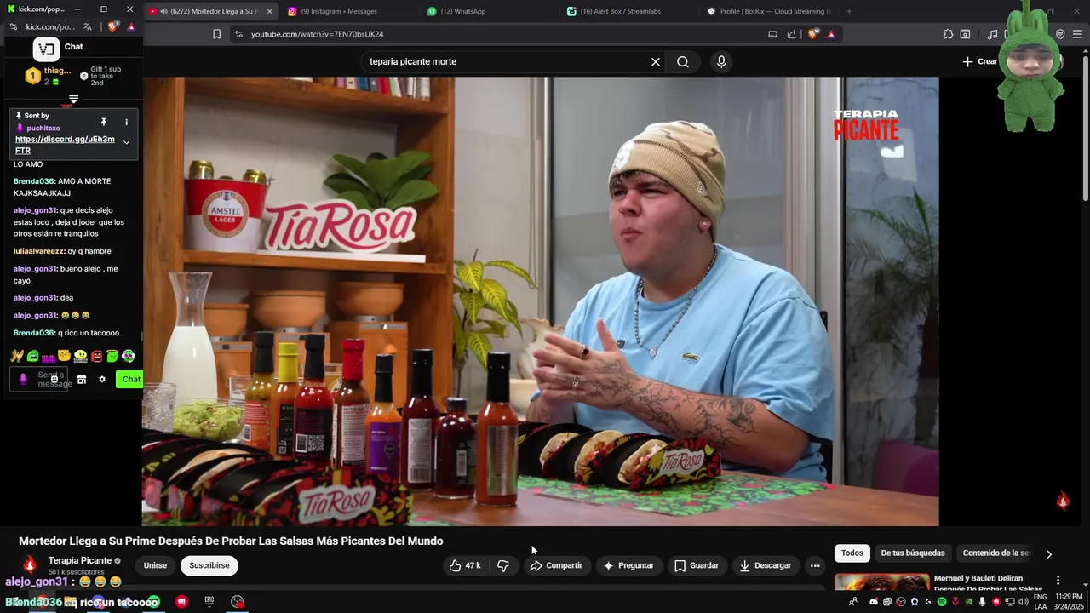
Task: Insert the yellow cat emote
Action: [x=64, y=356]
